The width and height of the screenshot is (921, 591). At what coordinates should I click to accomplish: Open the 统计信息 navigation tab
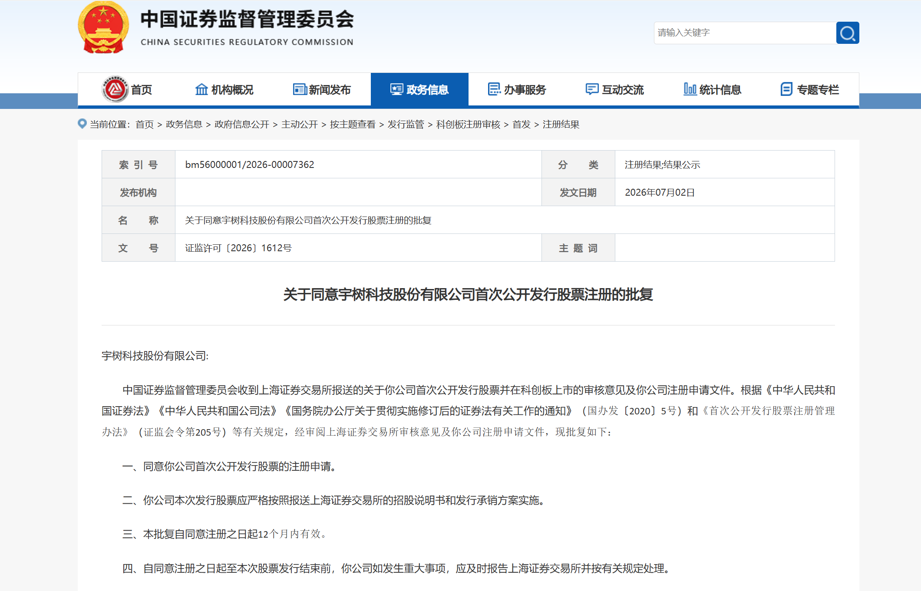713,89
